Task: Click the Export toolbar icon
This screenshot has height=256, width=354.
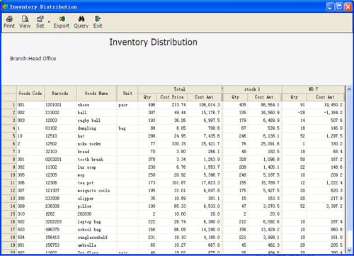Action: pyautogui.click(x=62, y=22)
